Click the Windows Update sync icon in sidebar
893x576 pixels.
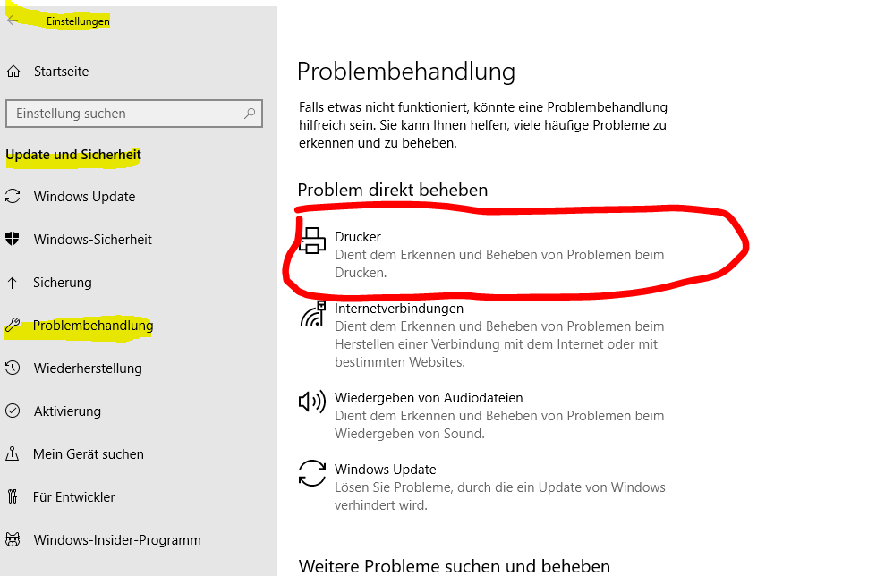pos(13,197)
